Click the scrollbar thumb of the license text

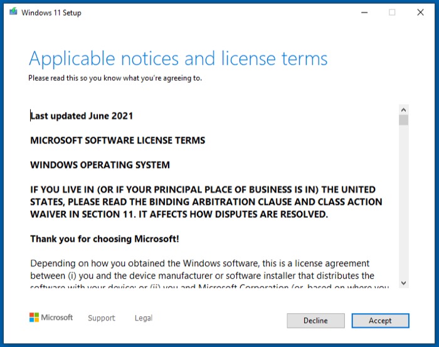(x=403, y=120)
